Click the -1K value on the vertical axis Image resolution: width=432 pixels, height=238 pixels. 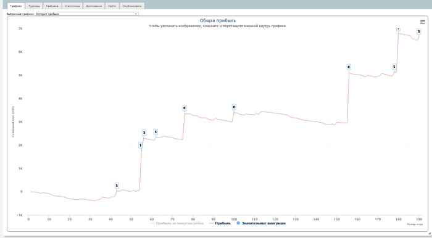tap(20, 215)
